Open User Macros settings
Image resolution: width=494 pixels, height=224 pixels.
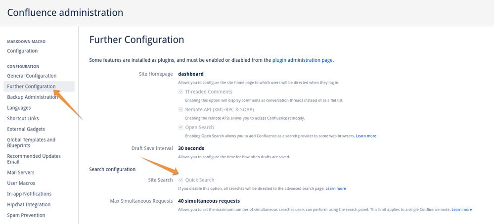(x=21, y=183)
